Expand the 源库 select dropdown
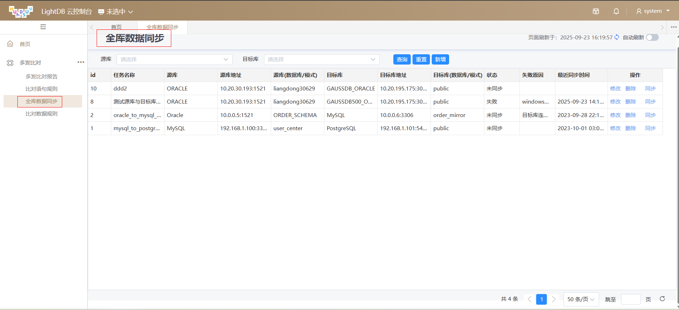This screenshot has width=679, height=310. [x=174, y=60]
